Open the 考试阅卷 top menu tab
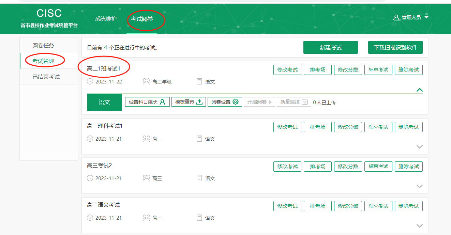The image size is (451, 235). point(142,19)
